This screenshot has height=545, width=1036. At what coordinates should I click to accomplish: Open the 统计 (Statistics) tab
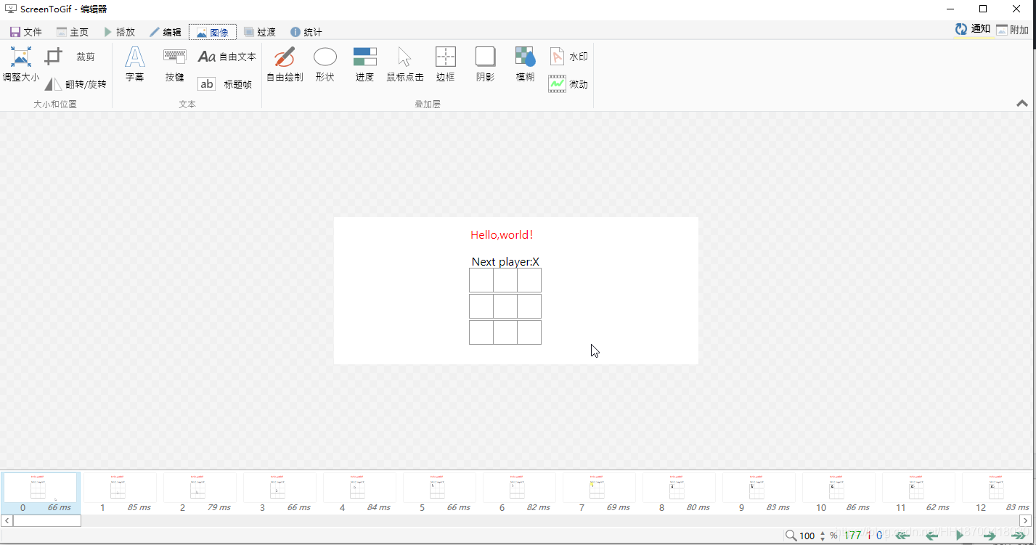tap(306, 32)
